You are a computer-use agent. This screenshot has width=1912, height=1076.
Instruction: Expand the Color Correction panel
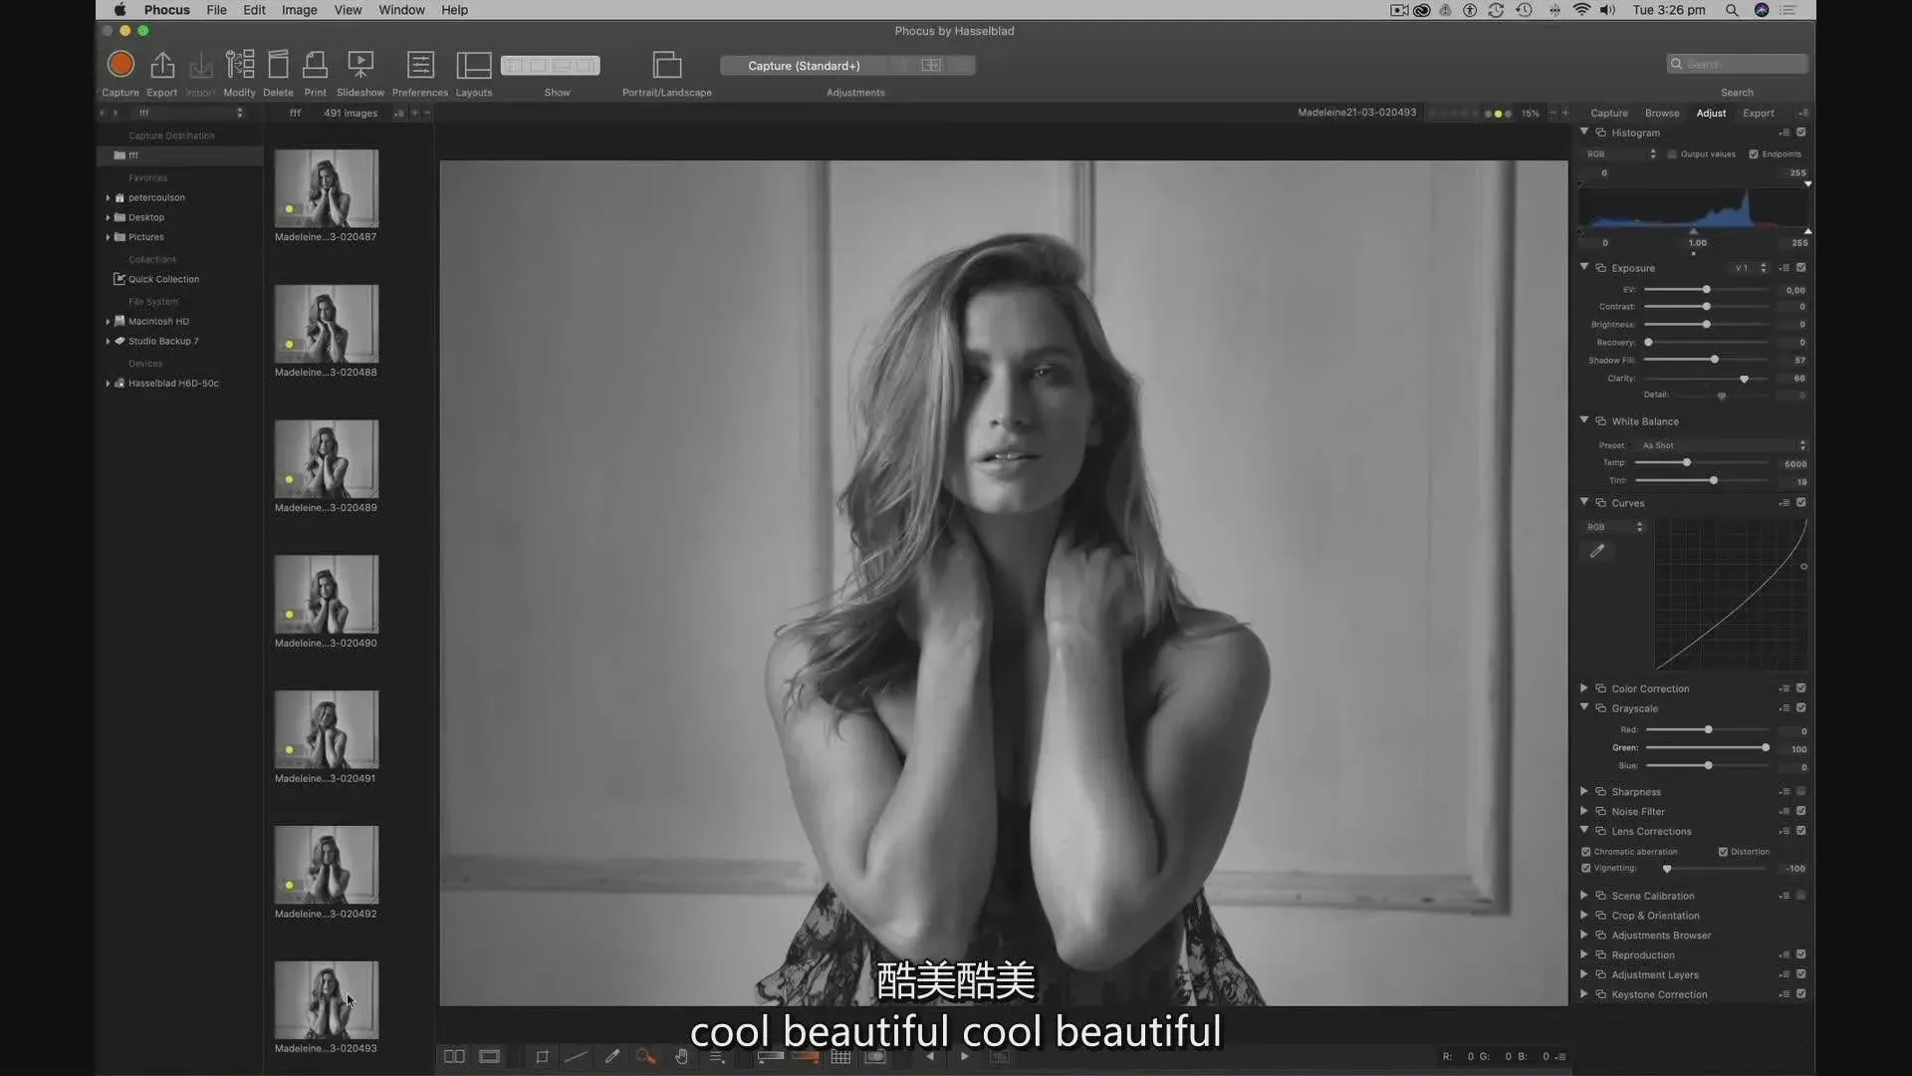(x=1584, y=688)
